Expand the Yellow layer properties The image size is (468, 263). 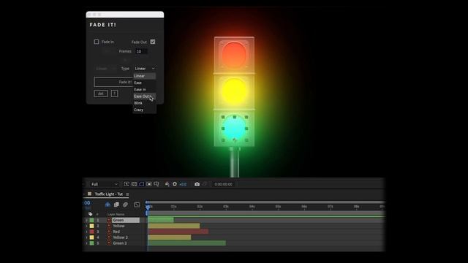(86, 226)
